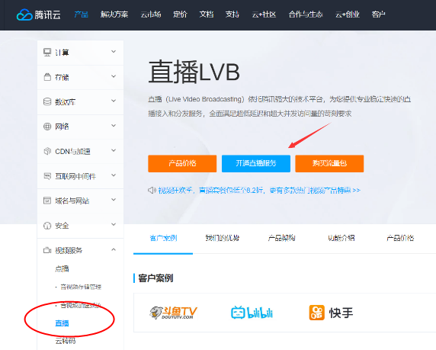Select 点播 in the sidebar

point(62,268)
